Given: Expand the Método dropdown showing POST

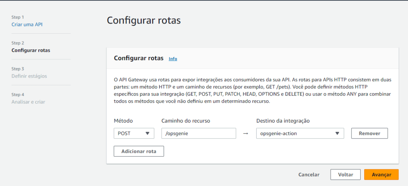Looking at the screenshot, I should 133,133.
